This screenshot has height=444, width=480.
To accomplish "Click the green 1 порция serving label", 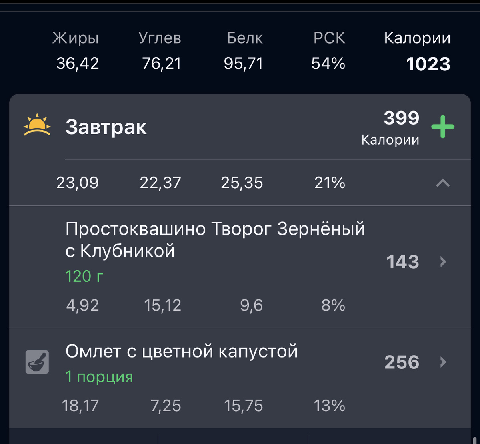I will pos(100,376).
